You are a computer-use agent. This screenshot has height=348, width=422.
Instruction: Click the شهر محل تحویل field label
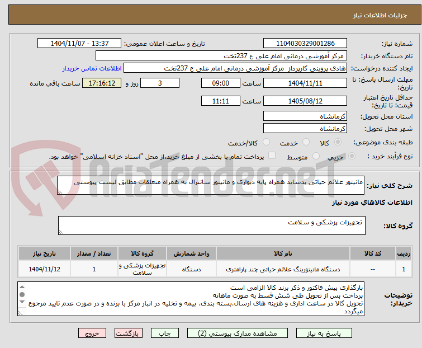click(388, 129)
